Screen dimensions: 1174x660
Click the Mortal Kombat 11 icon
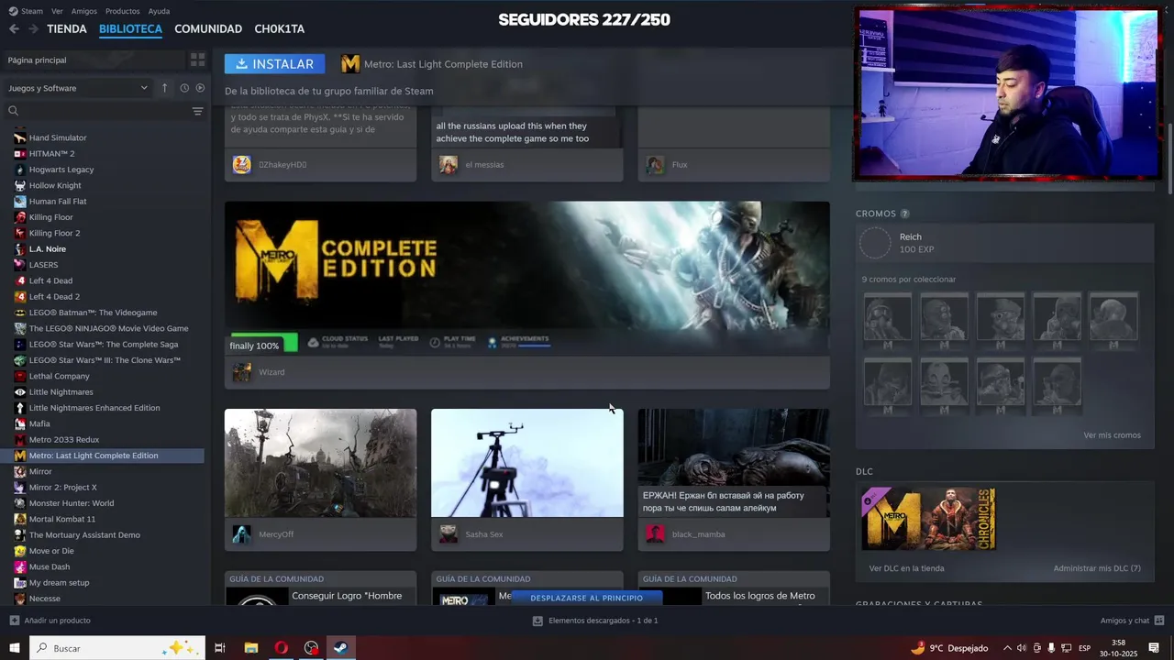coord(20,519)
